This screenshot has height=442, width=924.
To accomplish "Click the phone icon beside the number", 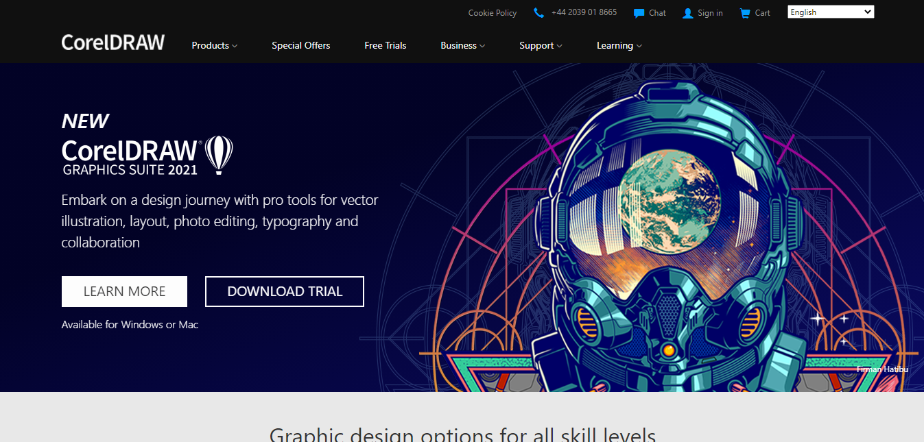I will tap(538, 13).
